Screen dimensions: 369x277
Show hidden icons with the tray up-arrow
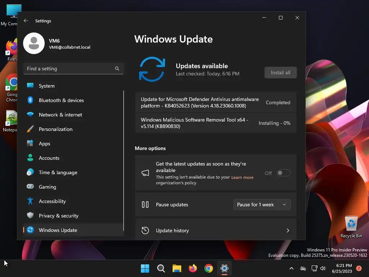tap(291, 268)
